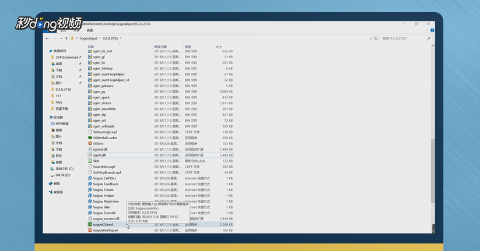Click the forward navigation arrow

pos(55,38)
